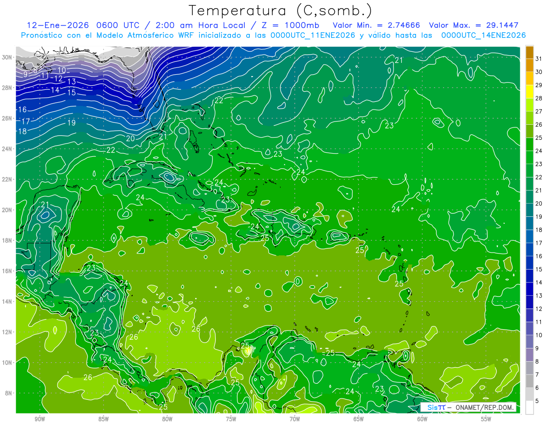This screenshot has height=425, width=551.
Task: Click legend value 8 on the color bar
Action: pos(537,361)
